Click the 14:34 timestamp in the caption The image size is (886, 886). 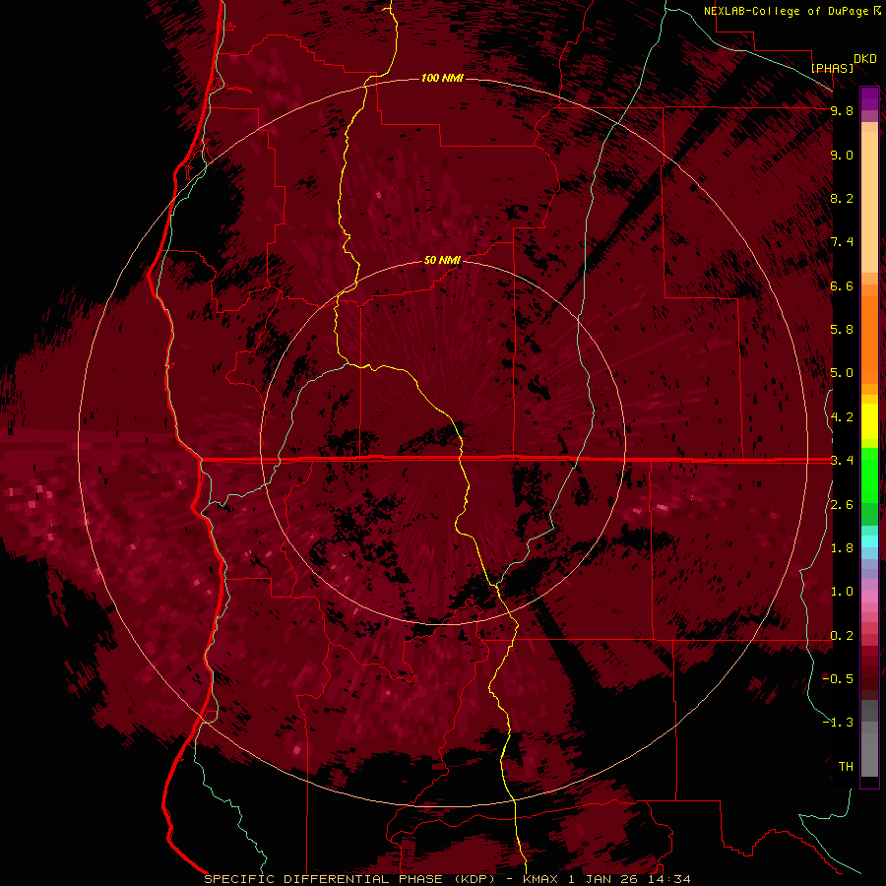pyautogui.click(x=670, y=879)
